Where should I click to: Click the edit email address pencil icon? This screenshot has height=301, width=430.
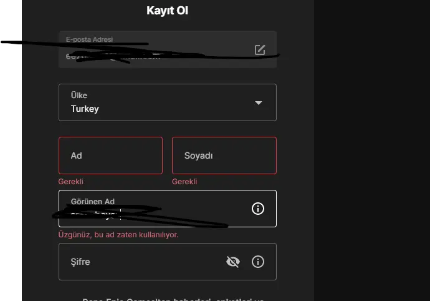click(x=260, y=50)
